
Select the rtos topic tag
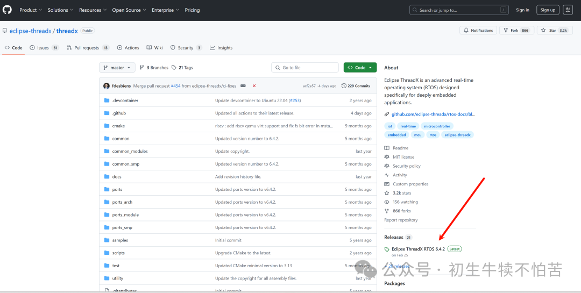pos(433,135)
